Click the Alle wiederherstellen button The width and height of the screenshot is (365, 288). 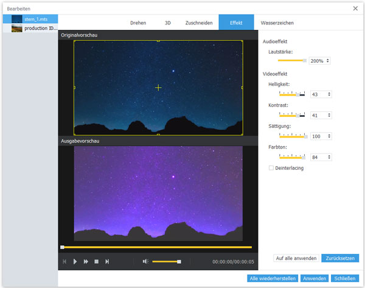tap(273, 278)
